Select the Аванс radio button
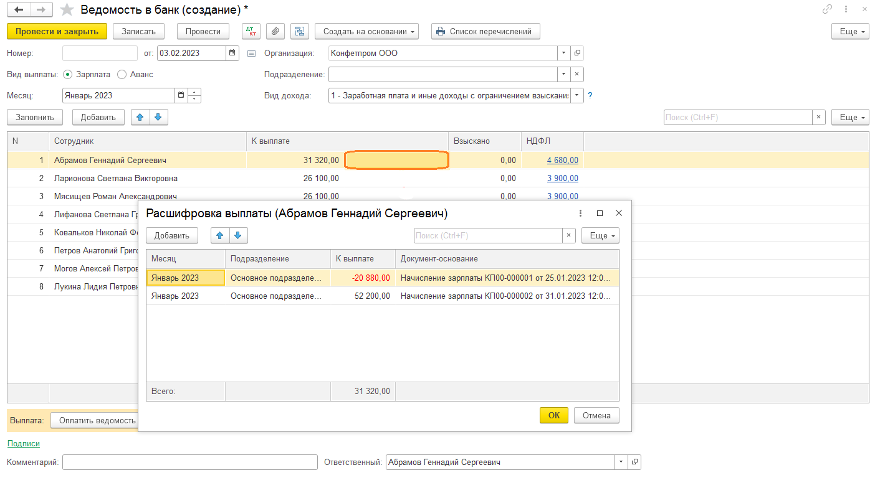Image resolution: width=880 pixels, height=493 pixels. [122, 74]
